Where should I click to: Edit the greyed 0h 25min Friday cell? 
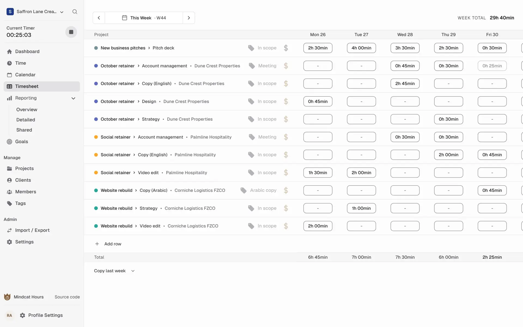click(x=492, y=66)
